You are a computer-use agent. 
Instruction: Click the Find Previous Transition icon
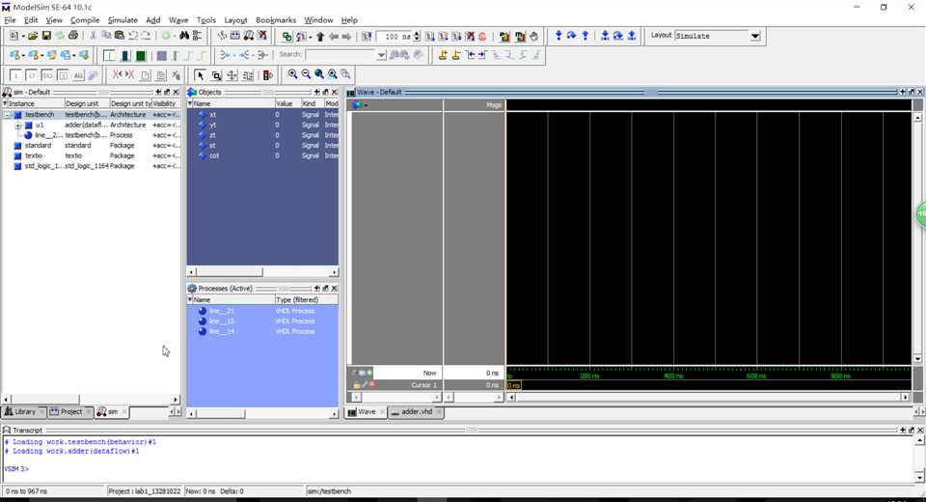click(470, 56)
